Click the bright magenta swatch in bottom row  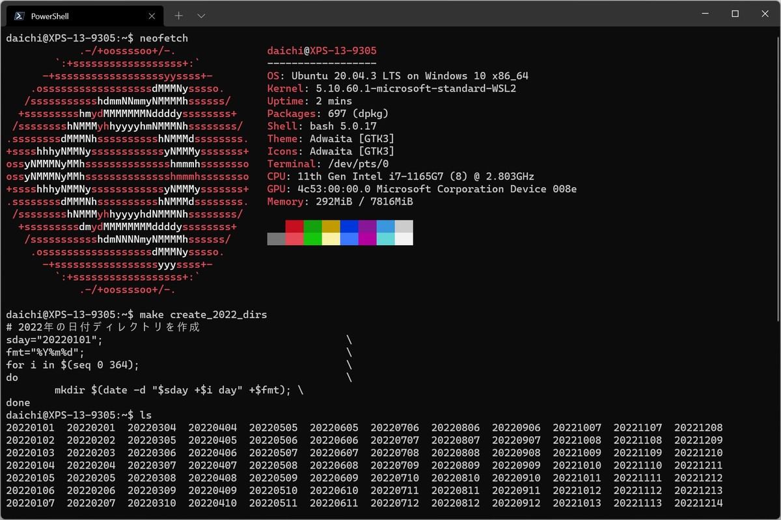pos(367,239)
